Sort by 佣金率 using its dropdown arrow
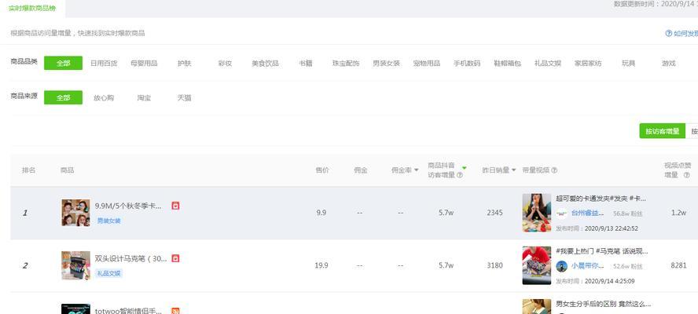This screenshot has height=314, width=698. coord(417,170)
